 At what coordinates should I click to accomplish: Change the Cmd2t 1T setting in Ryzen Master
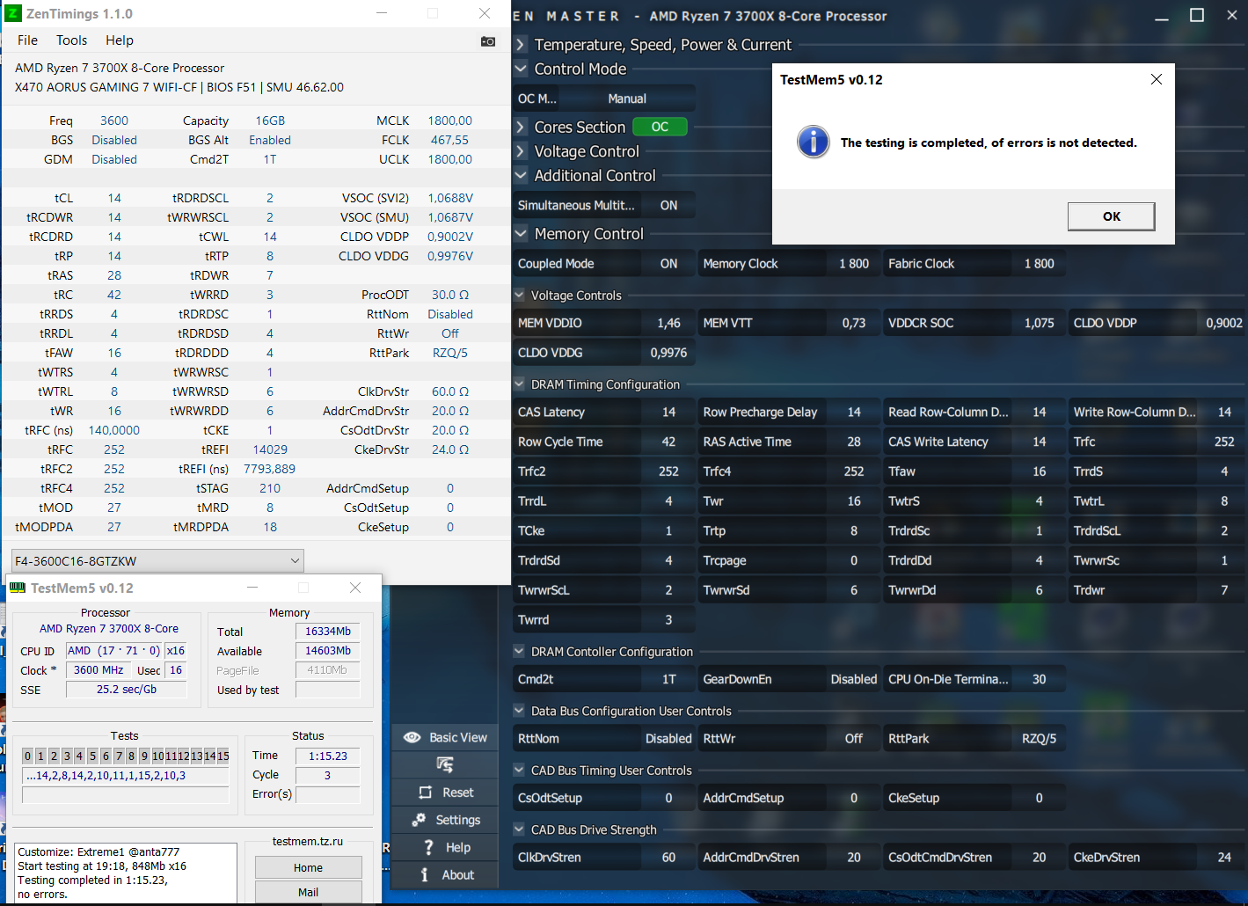coord(668,679)
